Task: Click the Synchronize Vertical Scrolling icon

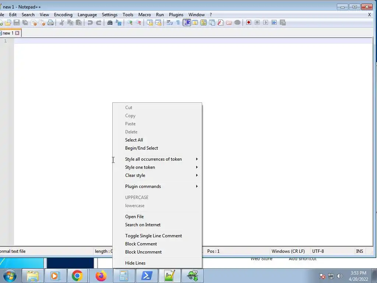Action: tap(150, 22)
